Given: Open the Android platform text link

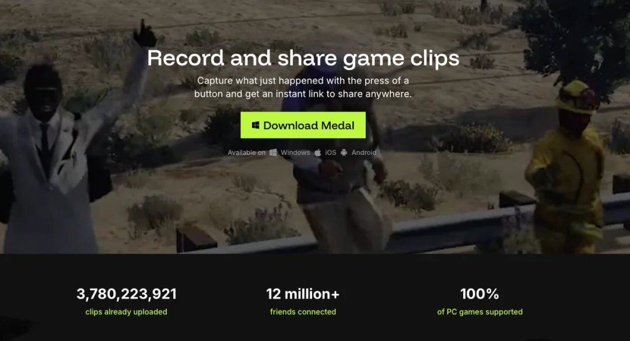Looking at the screenshot, I should pyautogui.click(x=364, y=152).
